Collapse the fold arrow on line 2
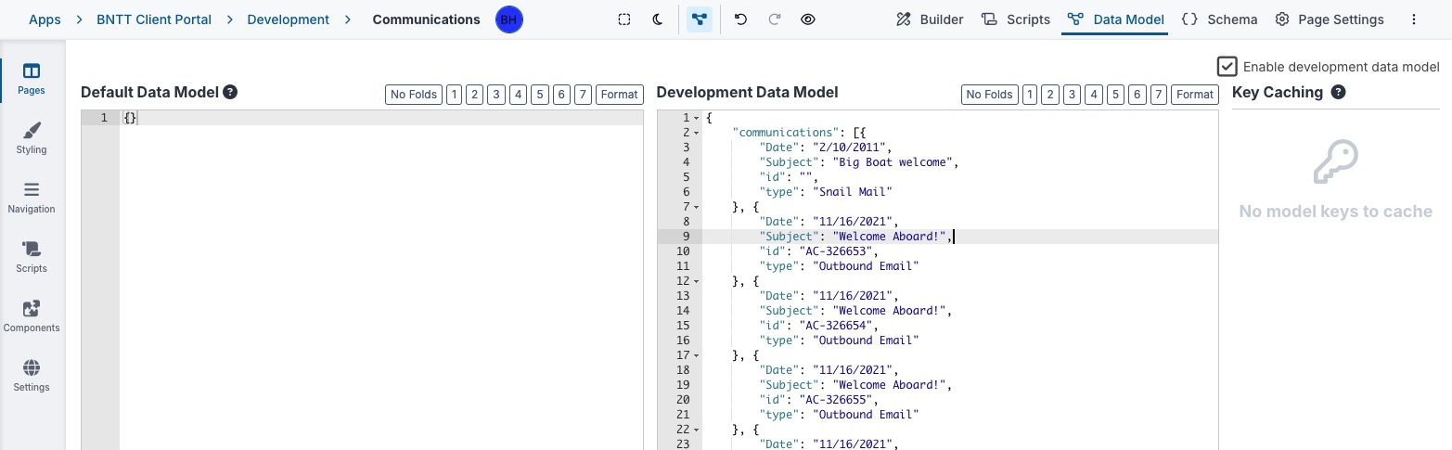This screenshot has height=450, width=1452. click(x=697, y=133)
